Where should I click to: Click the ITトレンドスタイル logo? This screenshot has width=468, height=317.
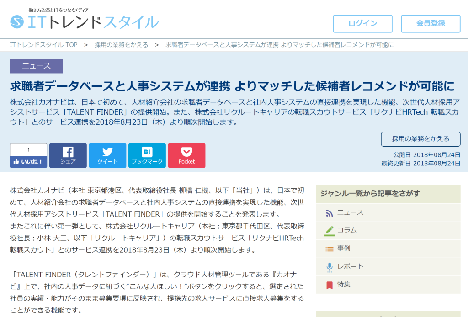85,21
